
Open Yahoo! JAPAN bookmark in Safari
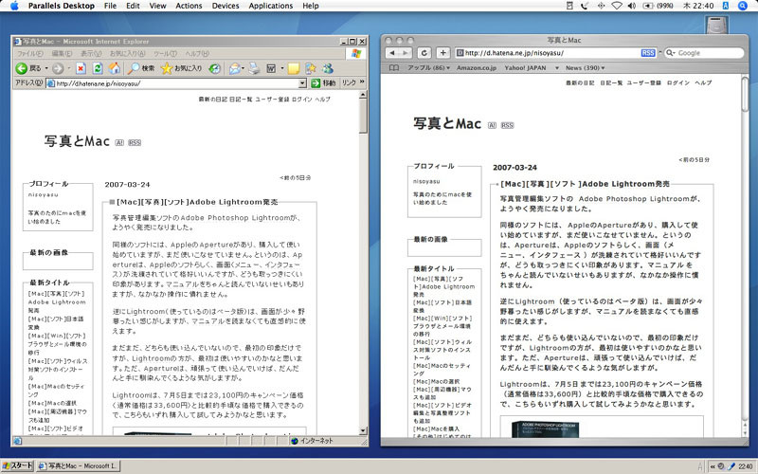point(525,67)
